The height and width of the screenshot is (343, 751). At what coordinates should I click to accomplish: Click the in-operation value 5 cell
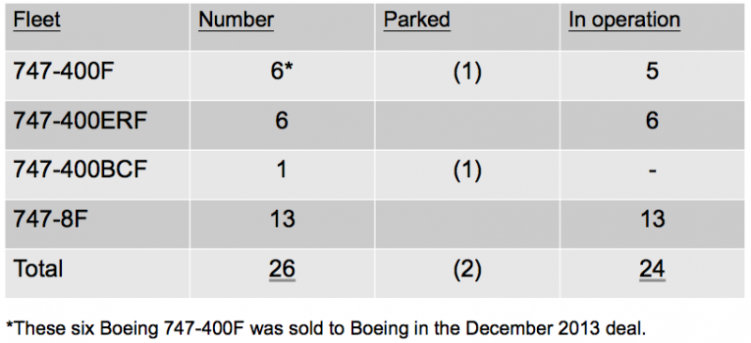[651, 72]
